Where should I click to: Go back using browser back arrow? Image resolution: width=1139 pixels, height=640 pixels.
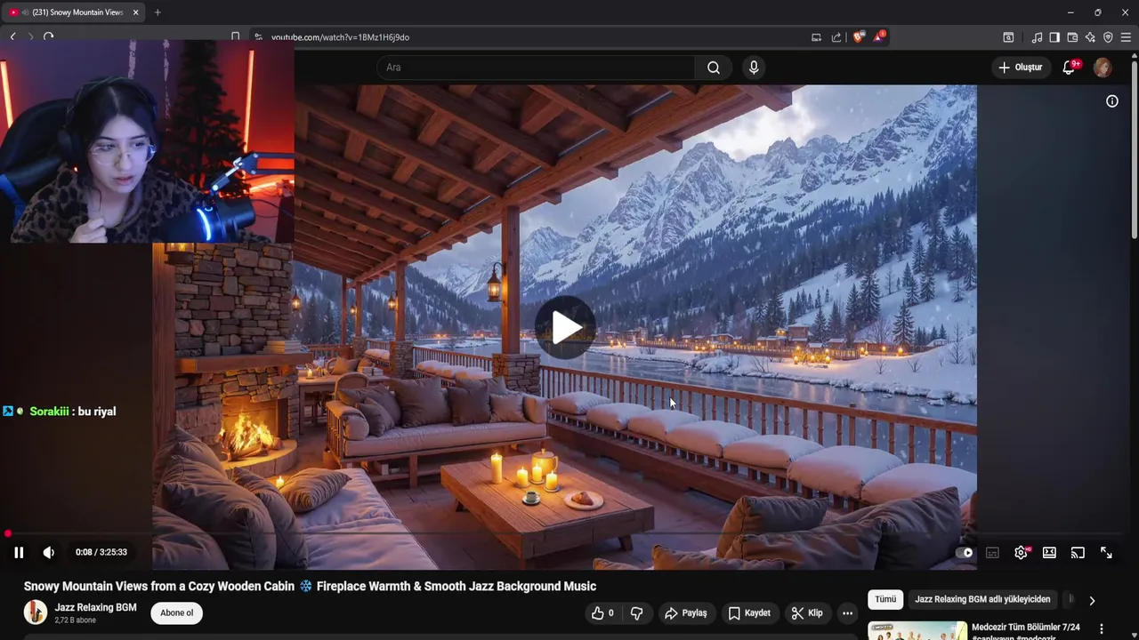12,36
